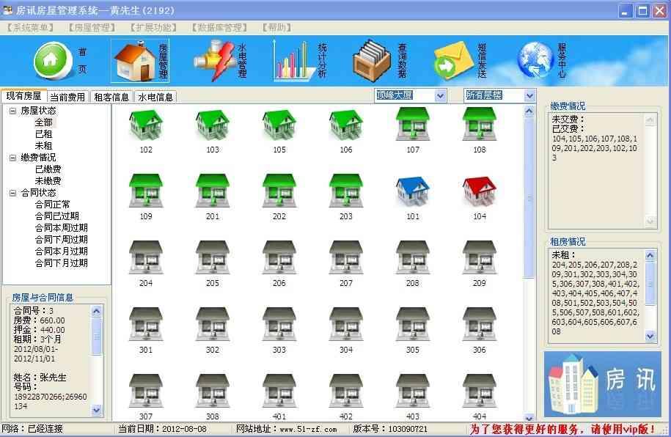Switch to the 水电信息 tab
Screen dimensions: 671x437
[x=155, y=98]
